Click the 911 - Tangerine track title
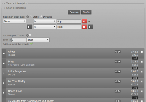The width and height of the screenshot is (146, 102). (x=17, y=71)
